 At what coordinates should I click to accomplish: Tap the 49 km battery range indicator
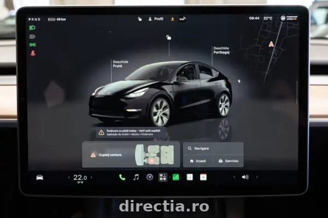57,19
